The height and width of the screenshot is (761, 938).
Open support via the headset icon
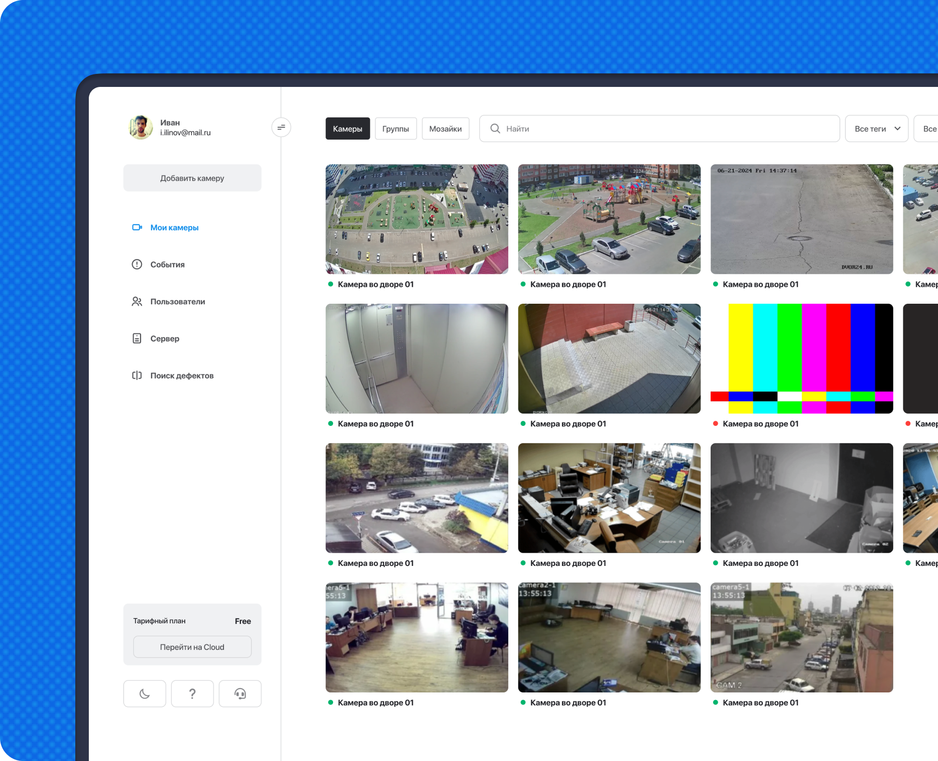240,694
